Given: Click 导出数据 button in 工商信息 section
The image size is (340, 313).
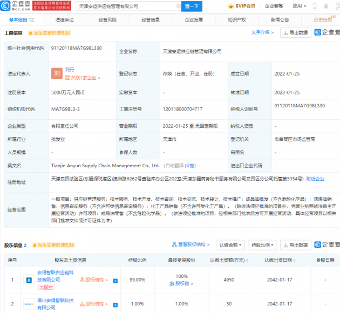Looking at the screenshot, I should (296, 33).
